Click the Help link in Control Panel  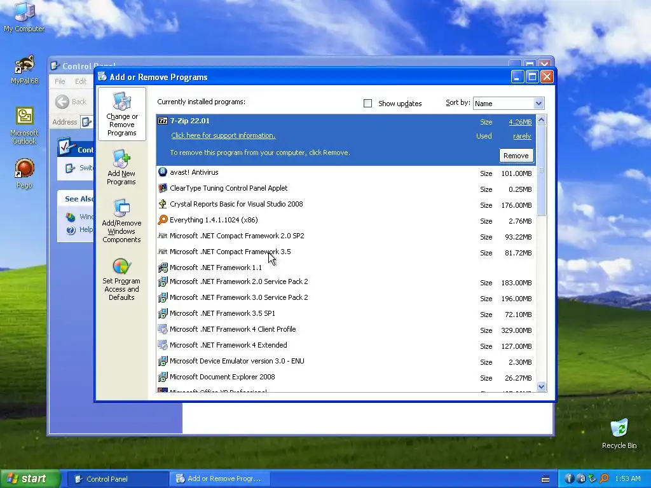(x=86, y=229)
